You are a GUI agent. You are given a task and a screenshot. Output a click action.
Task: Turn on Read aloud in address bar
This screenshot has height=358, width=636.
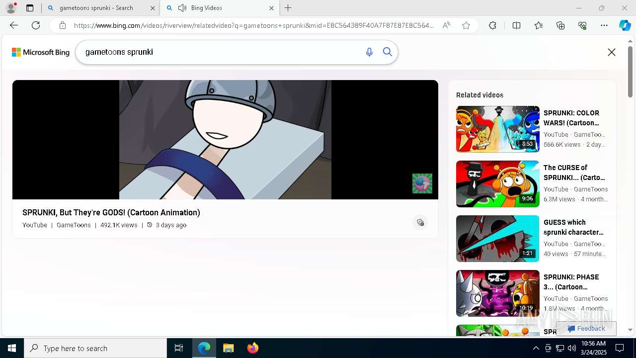[x=446, y=25]
